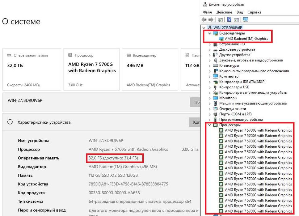Click the display icon on Видеоадаптер card
Image resolution: width=299 pixels, height=216 pixels.
(x=128, y=55)
